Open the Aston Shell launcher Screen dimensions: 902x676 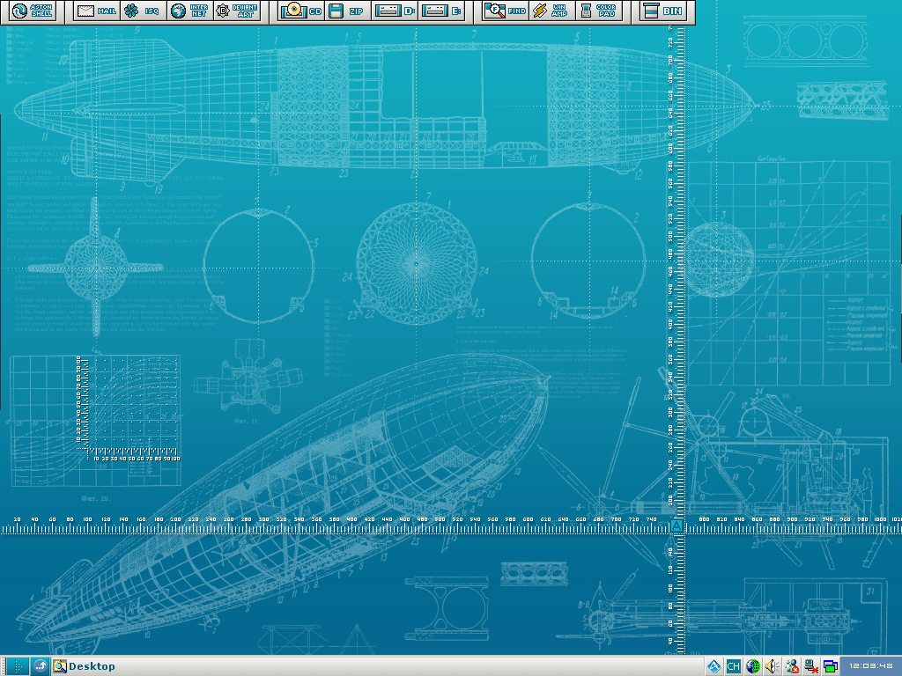[33, 11]
